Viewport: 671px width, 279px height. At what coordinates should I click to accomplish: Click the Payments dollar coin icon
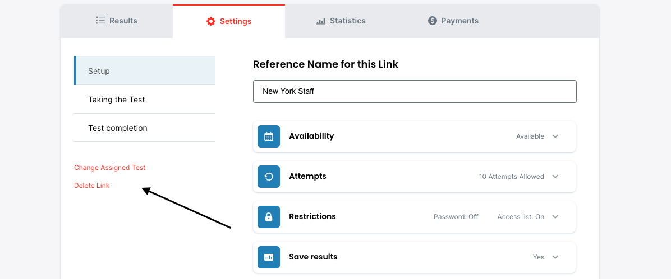pos(432,21)
